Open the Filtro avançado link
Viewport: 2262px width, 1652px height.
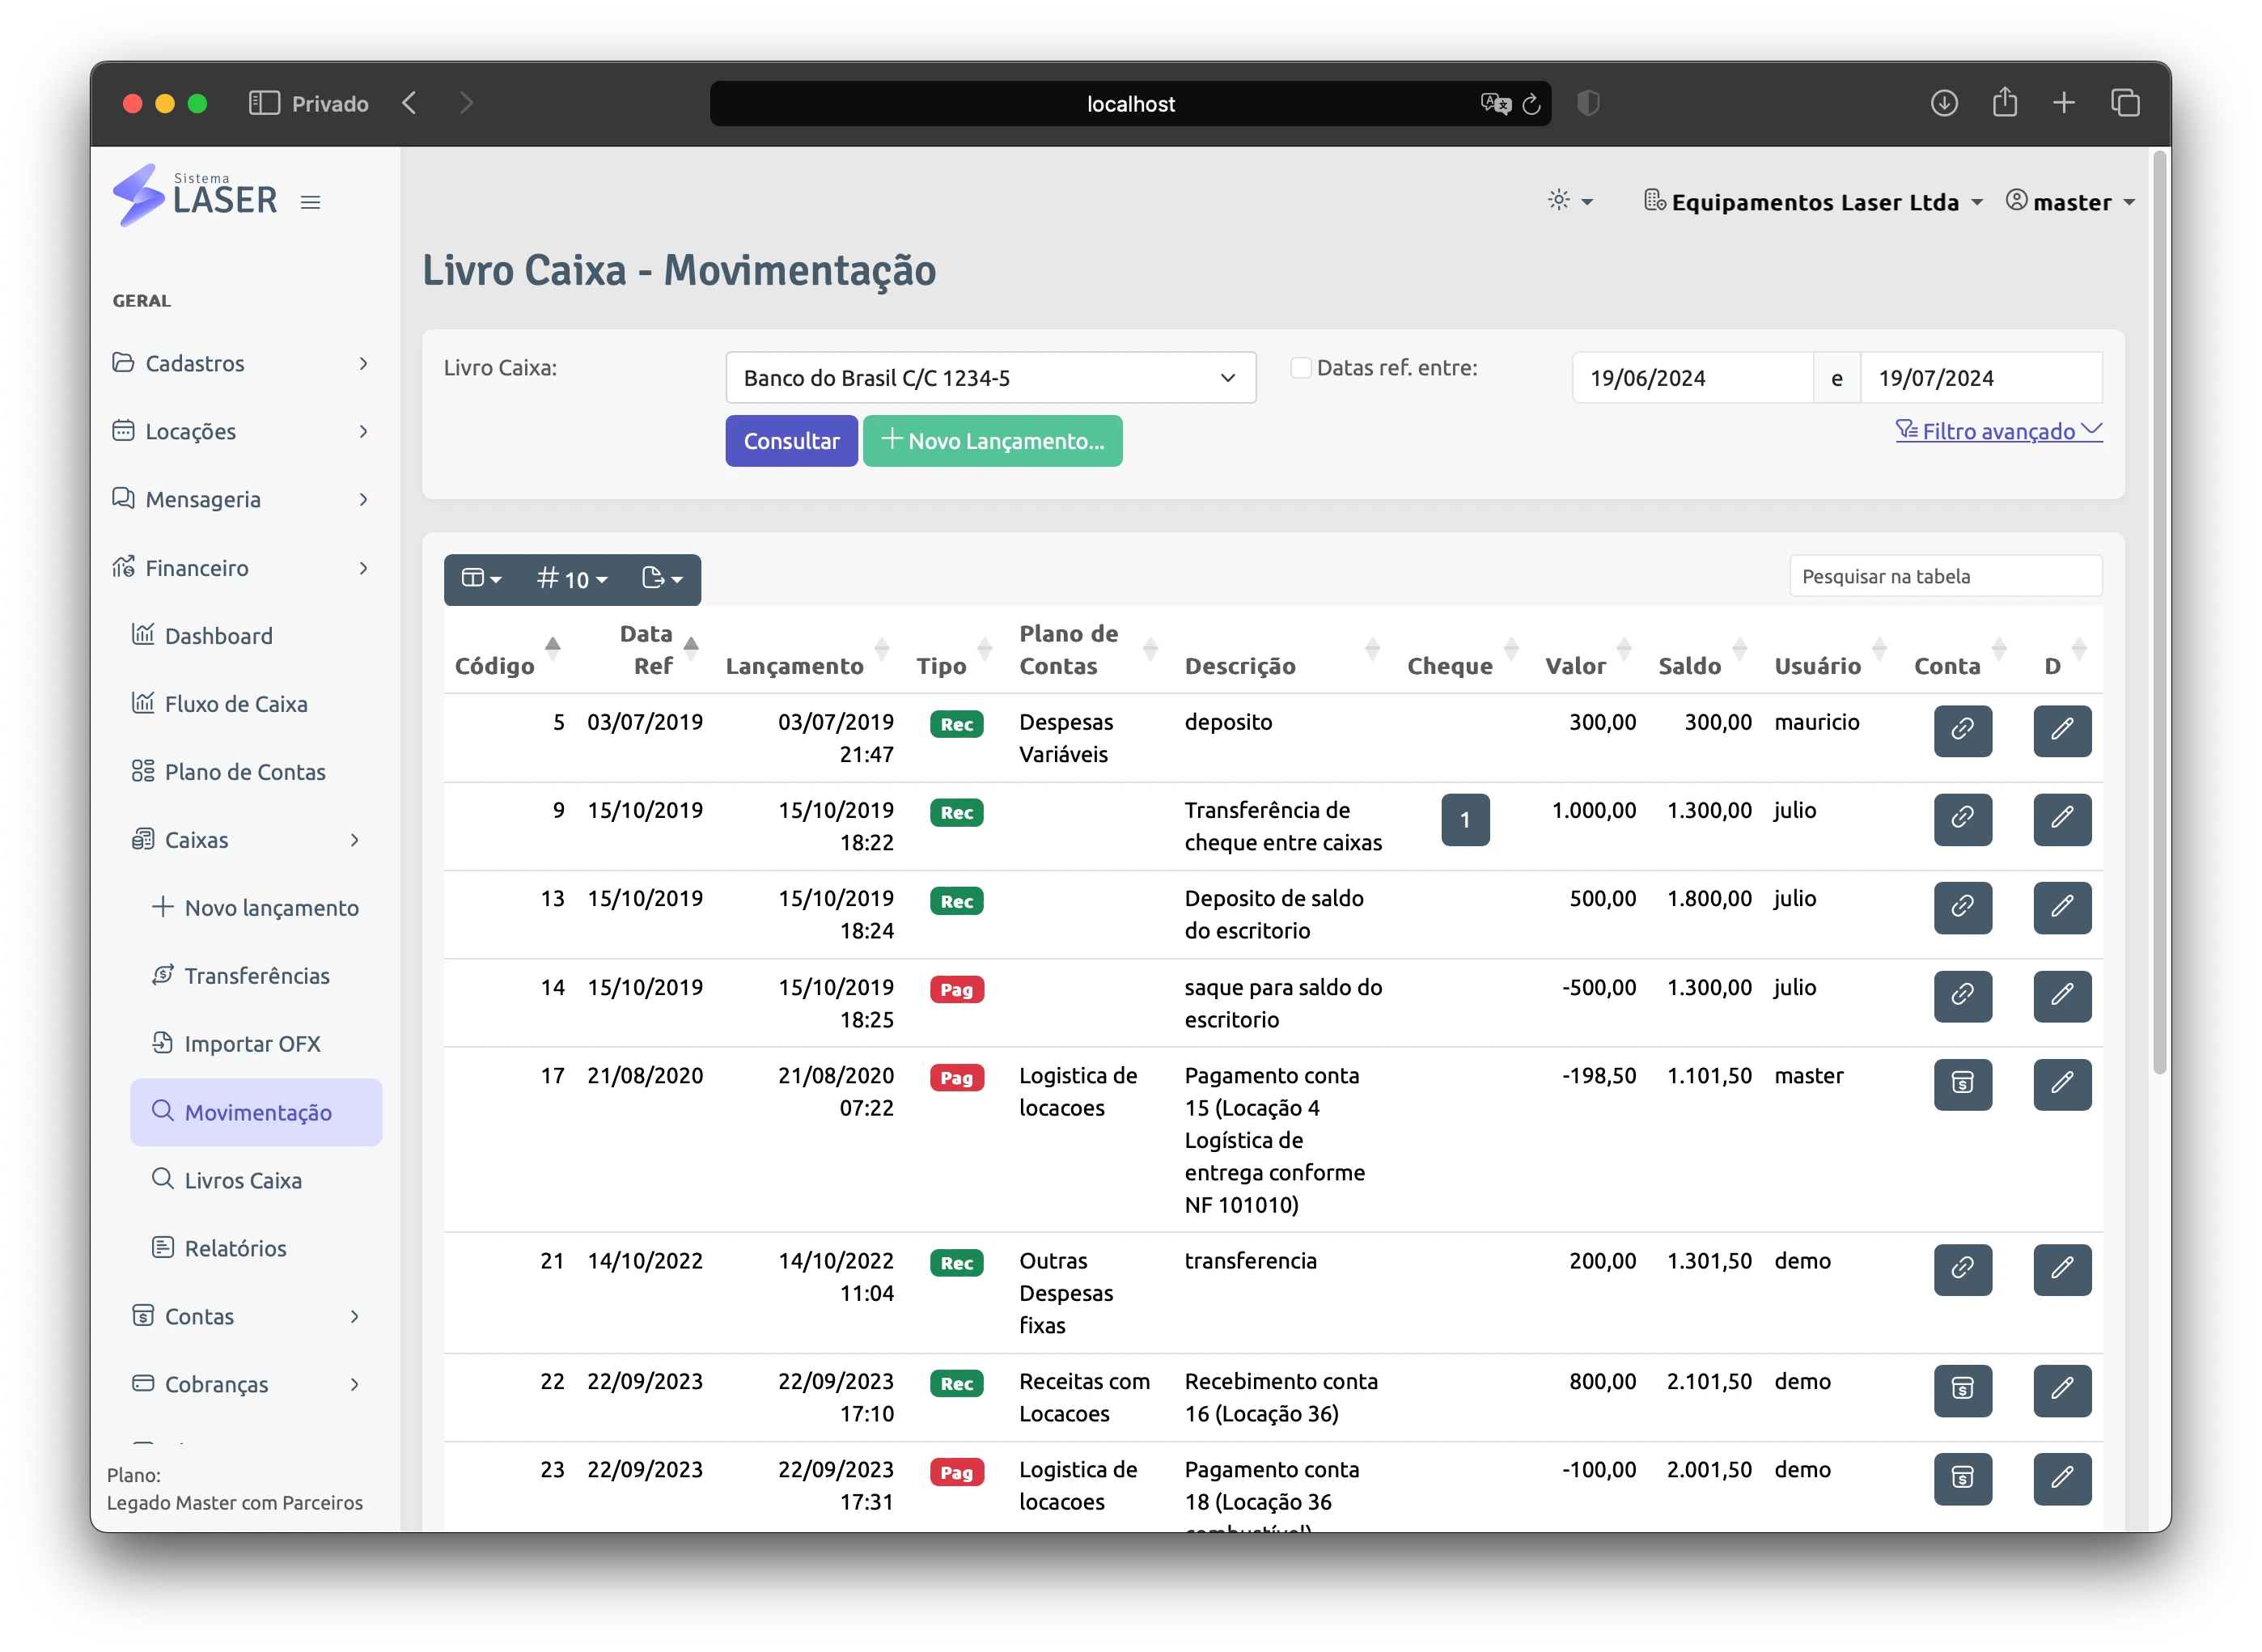pyautogui.click(x=1998, y=431)
